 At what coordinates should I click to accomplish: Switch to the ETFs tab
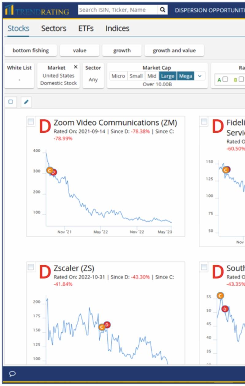86,29
